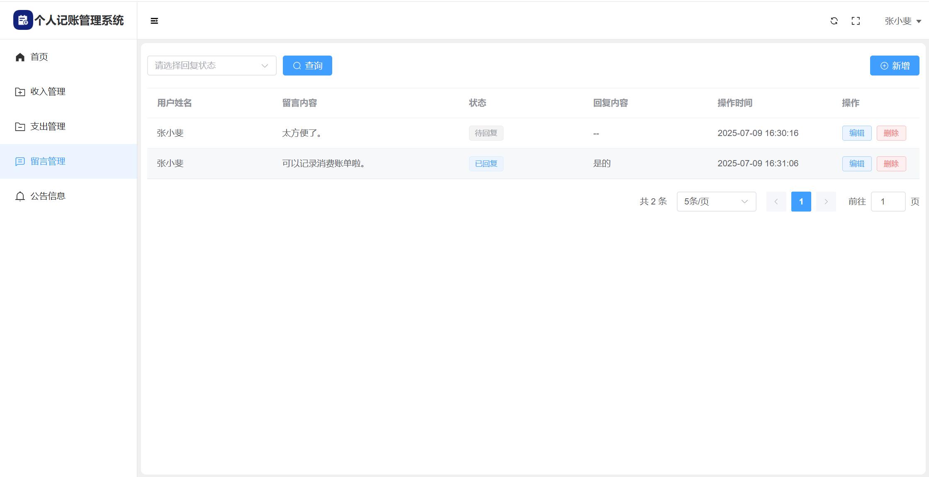Open 公告信息 with bell icon
This screenshot has width=929, height=477.
20,196
